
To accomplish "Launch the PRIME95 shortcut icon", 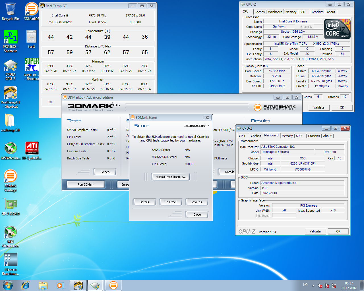I will pos(11,41).
